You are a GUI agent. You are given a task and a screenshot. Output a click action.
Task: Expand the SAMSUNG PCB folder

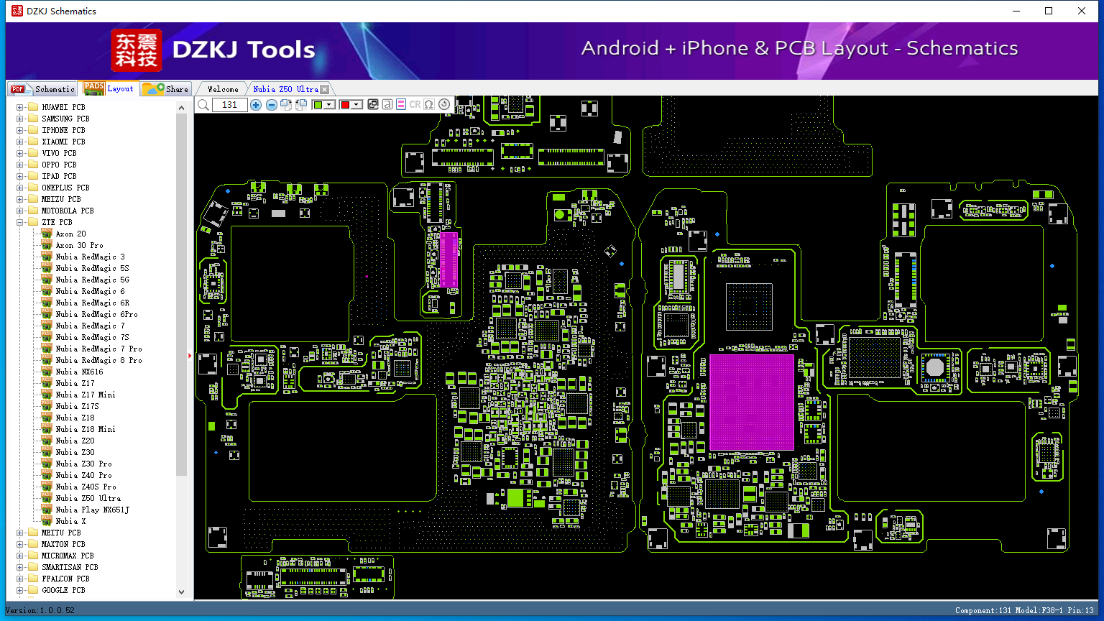click(20, 119)
